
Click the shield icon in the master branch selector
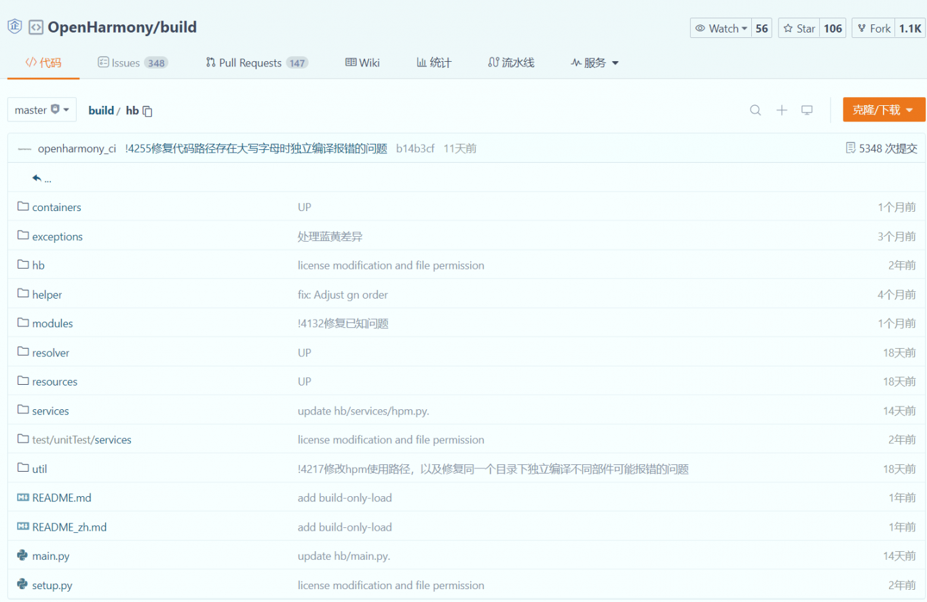(x=55, y=109)
